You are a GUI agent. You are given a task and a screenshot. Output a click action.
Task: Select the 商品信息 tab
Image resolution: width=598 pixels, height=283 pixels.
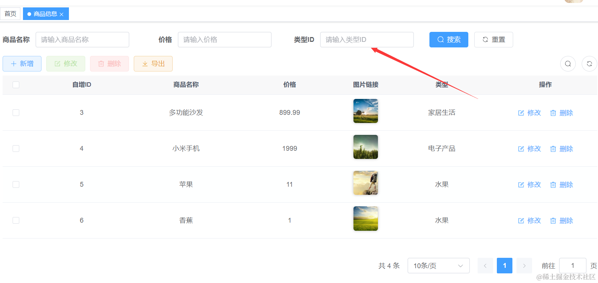point(45,14)
